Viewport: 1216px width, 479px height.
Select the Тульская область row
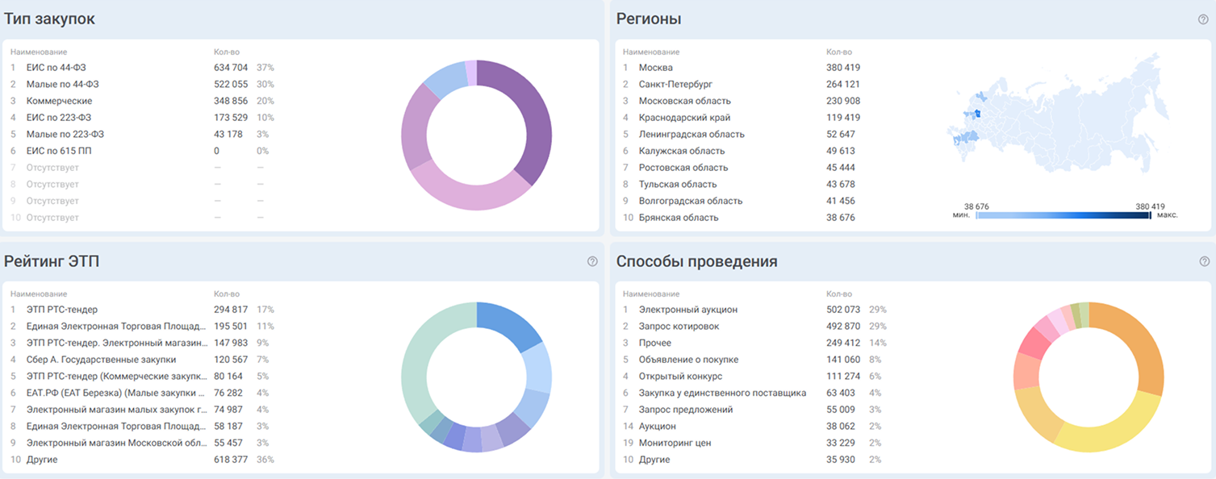click(x=742, y=184)
